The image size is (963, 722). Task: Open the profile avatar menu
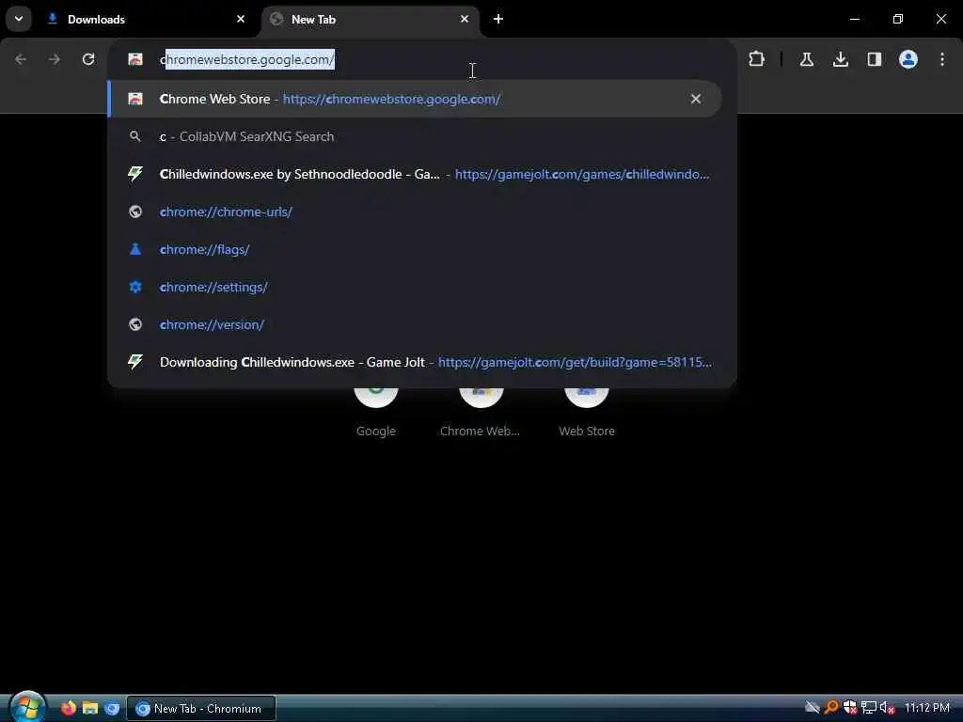908,59
